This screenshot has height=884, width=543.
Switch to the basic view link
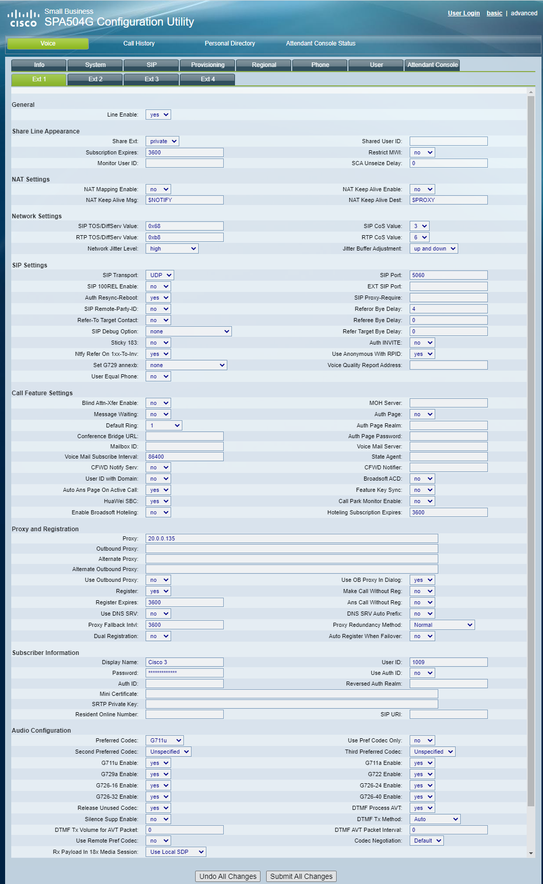[x=494, y=13]
